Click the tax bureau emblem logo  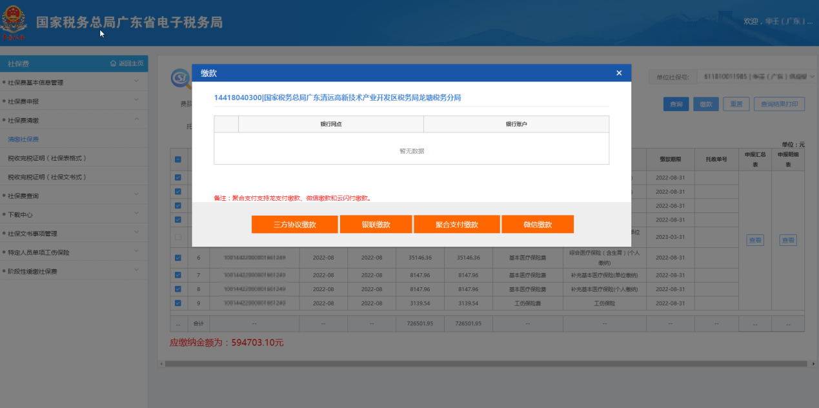coord(14,23)
